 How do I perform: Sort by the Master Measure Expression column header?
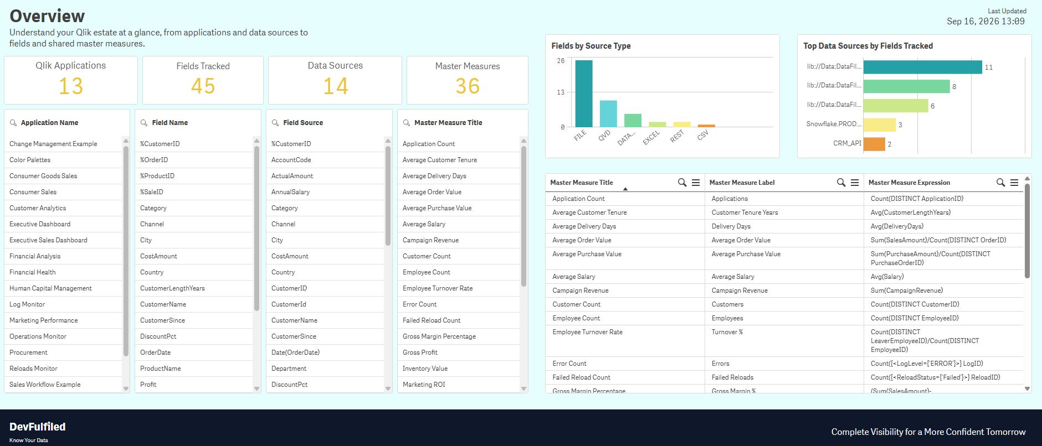coord(909,183)
